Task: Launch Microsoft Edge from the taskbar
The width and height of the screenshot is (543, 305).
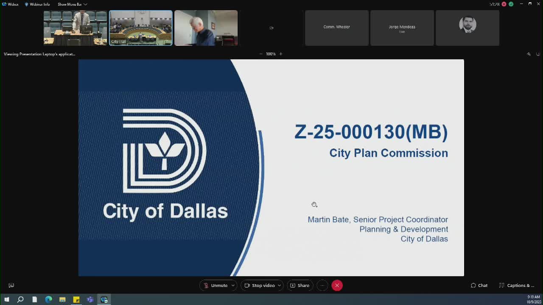Action: [x=48, y=299]
